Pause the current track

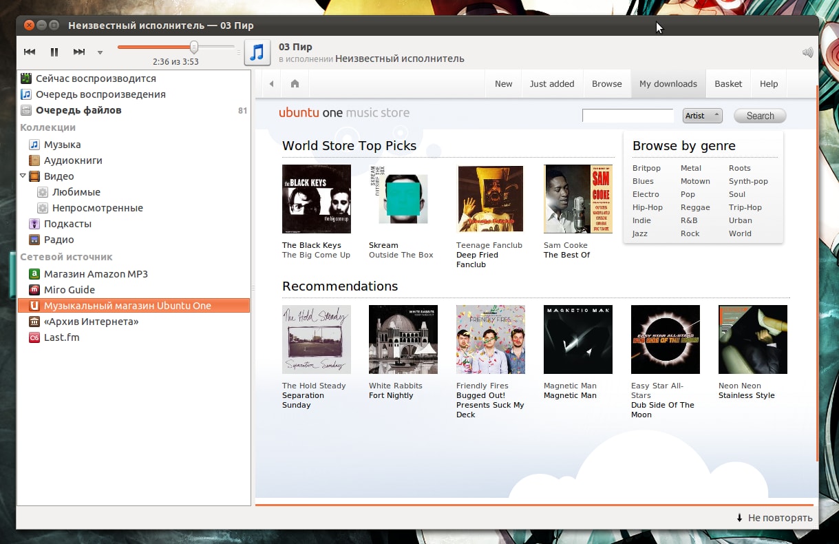(54, 52)
